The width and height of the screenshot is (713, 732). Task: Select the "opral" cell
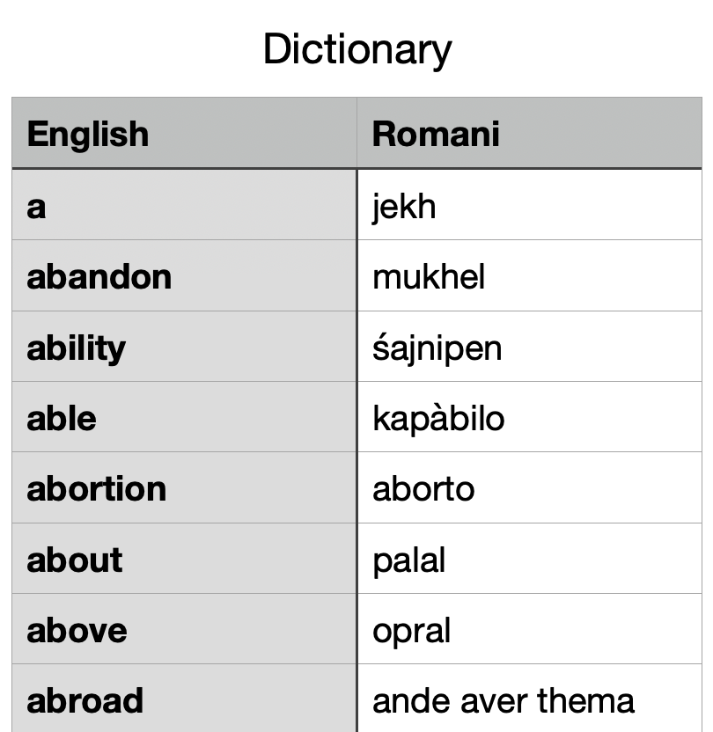click(x=528, y=629)
